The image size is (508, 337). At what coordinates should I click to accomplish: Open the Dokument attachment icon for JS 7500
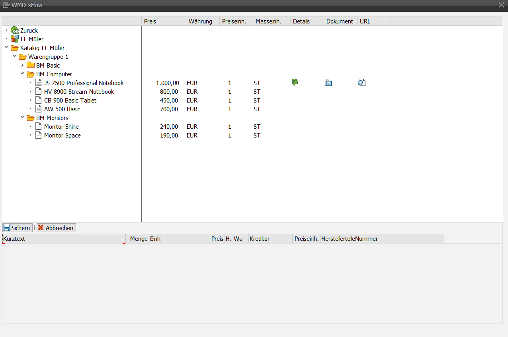point(328,83)
